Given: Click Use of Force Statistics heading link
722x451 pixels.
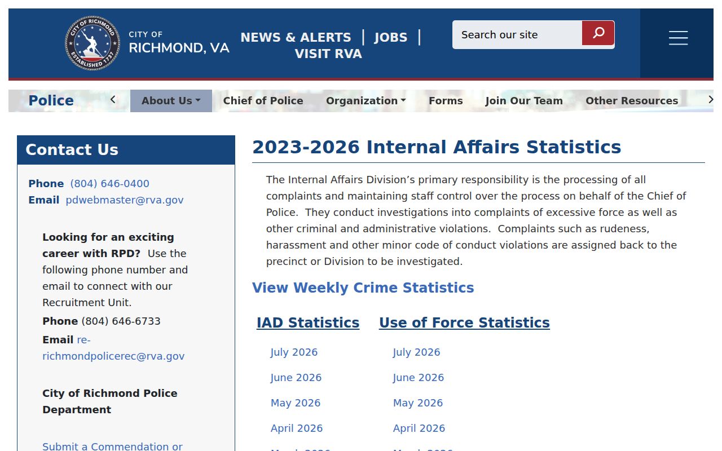Looking at the screenshot, I should 464,322.
